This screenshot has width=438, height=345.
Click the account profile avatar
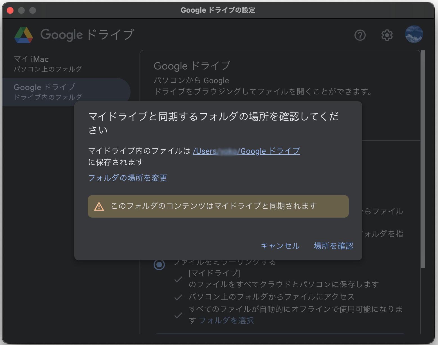tap(414, 34)
